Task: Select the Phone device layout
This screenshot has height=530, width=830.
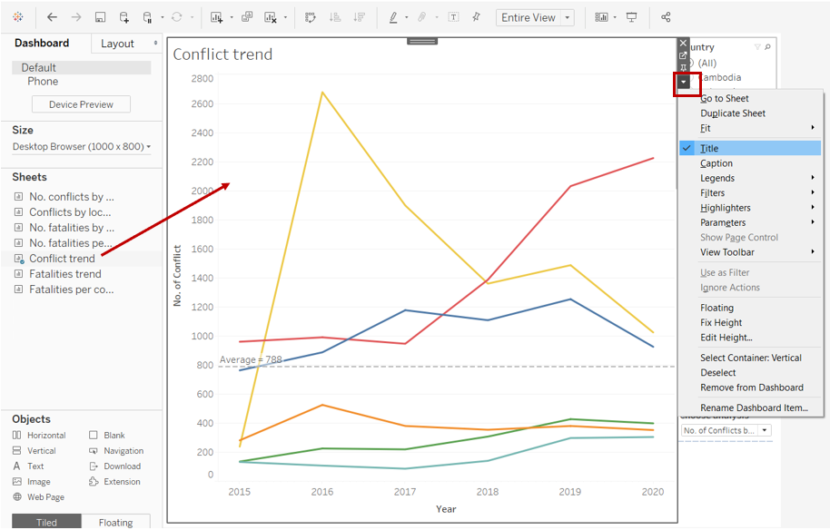Action: pos(43,82)
